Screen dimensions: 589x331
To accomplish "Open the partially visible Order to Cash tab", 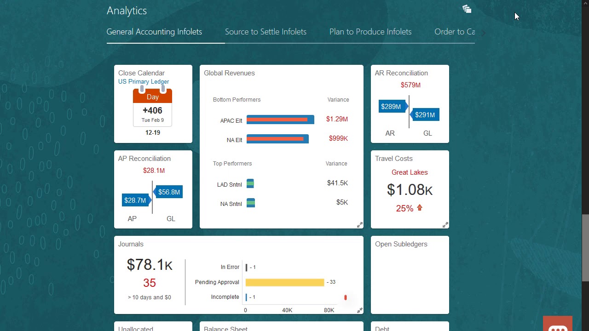I will click(455, 32).
